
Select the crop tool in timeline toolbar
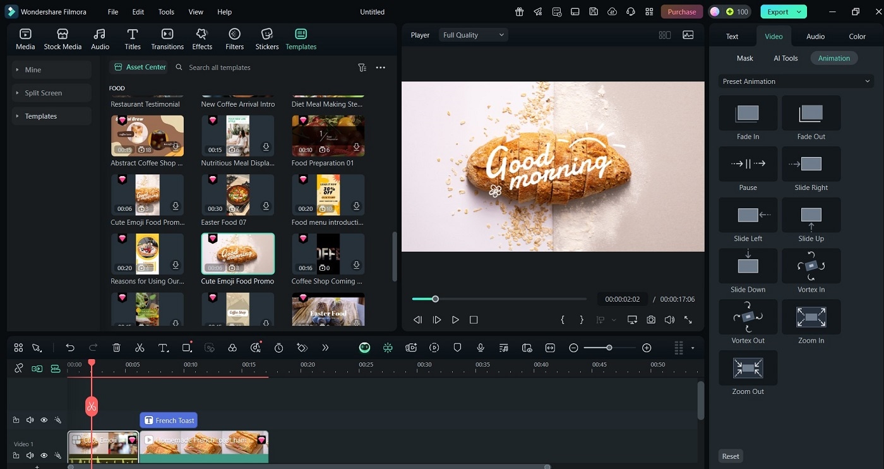click(186, 348)
